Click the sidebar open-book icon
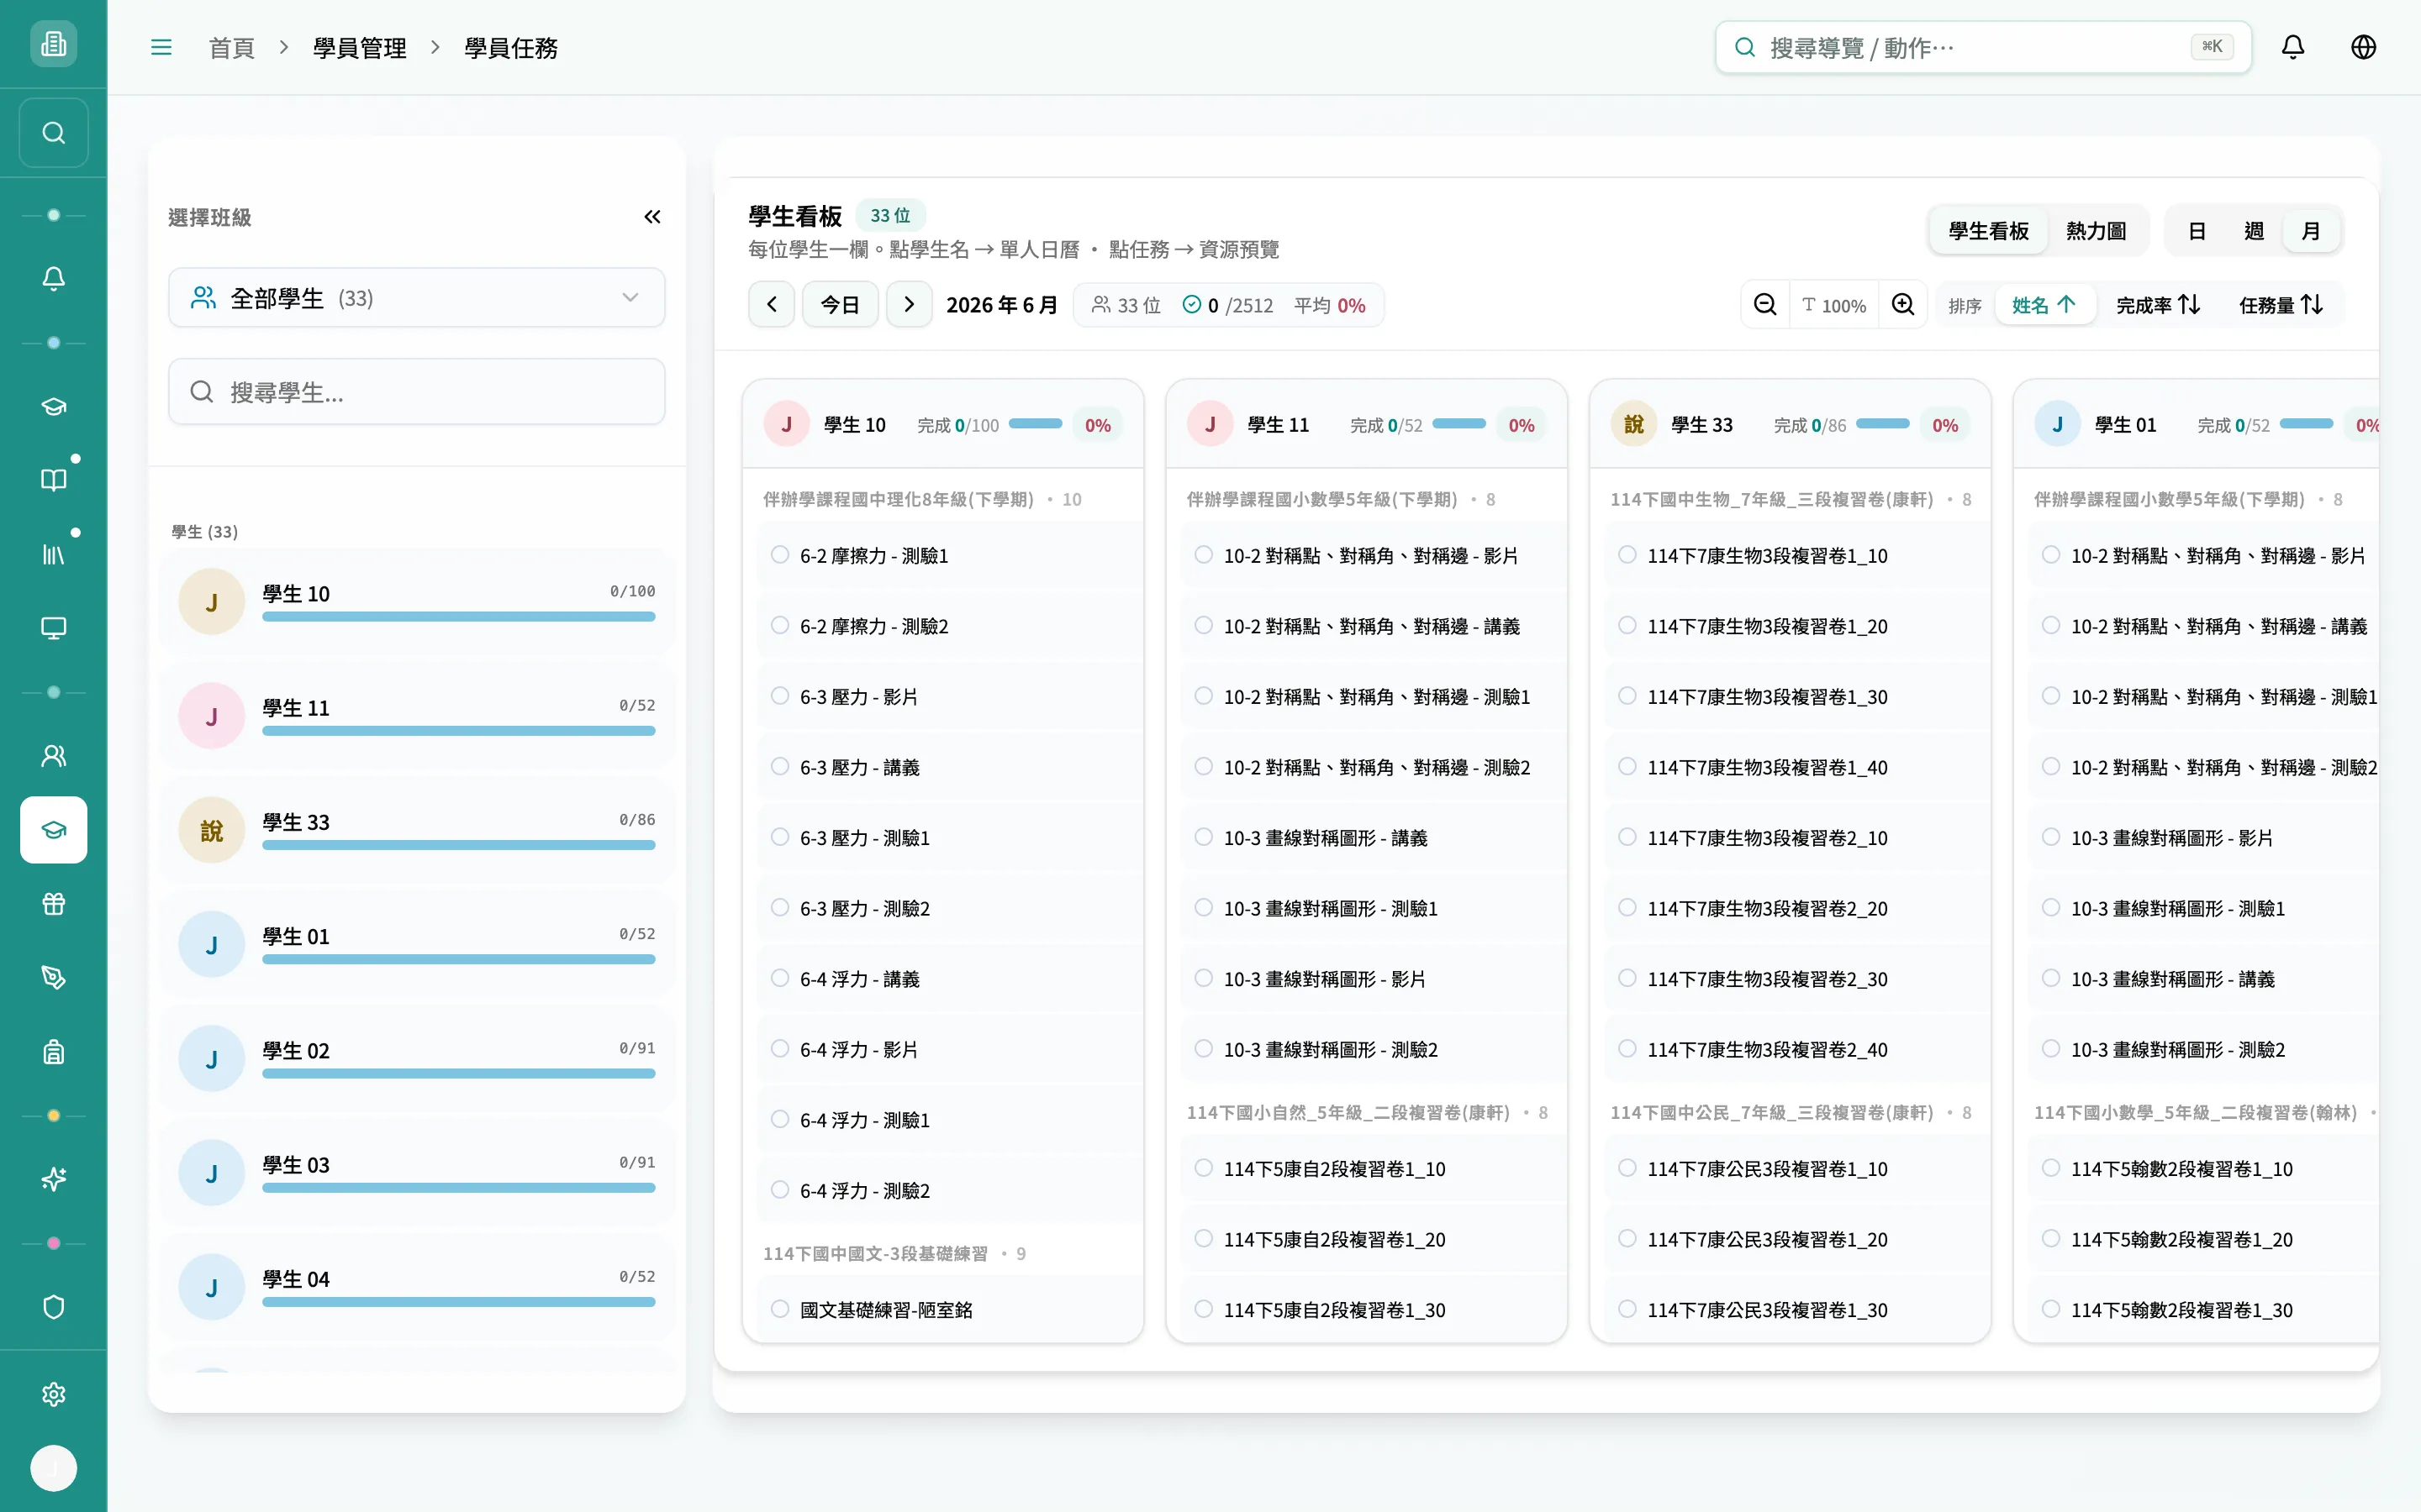The width and height of the screenshot is (2421, 1512). [53, 480]
